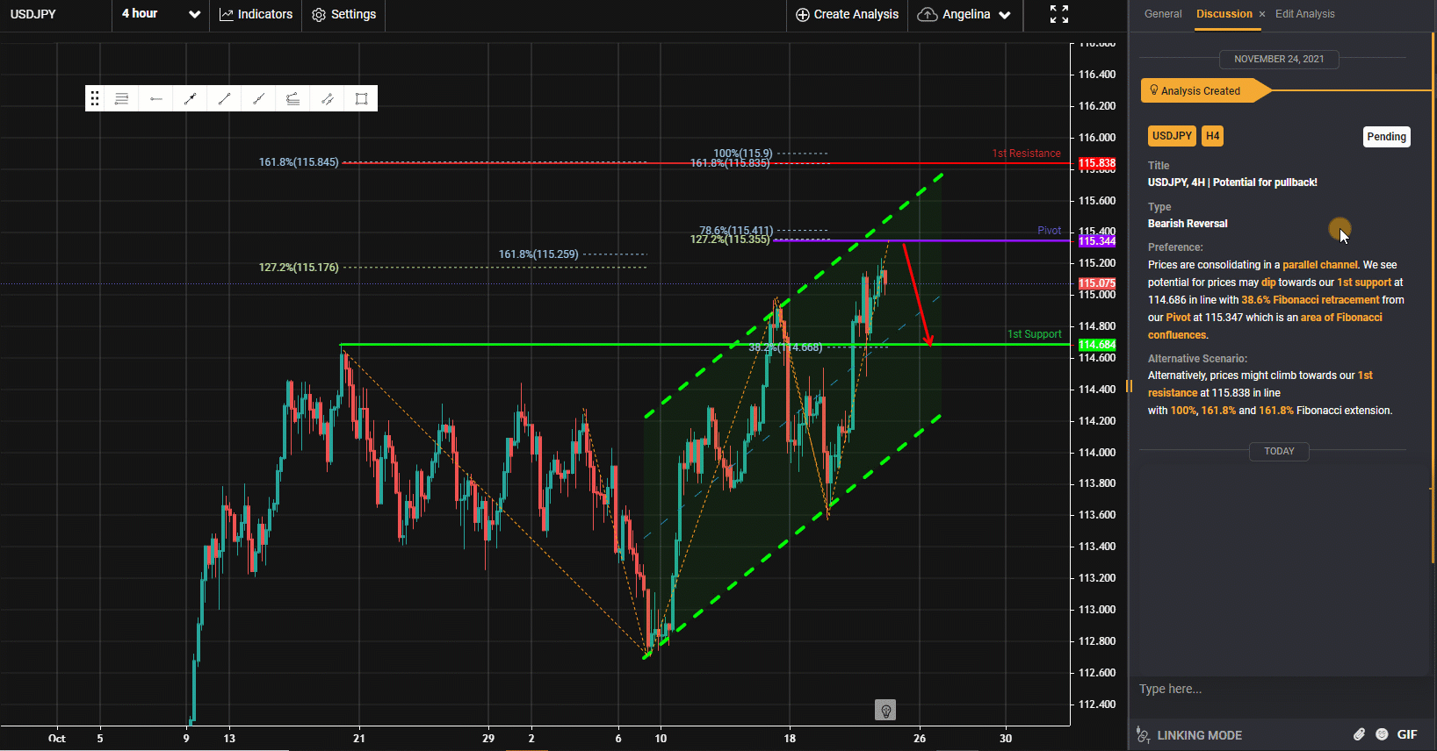Click the discussion panel scrollbar

(x=1433, y=298)
